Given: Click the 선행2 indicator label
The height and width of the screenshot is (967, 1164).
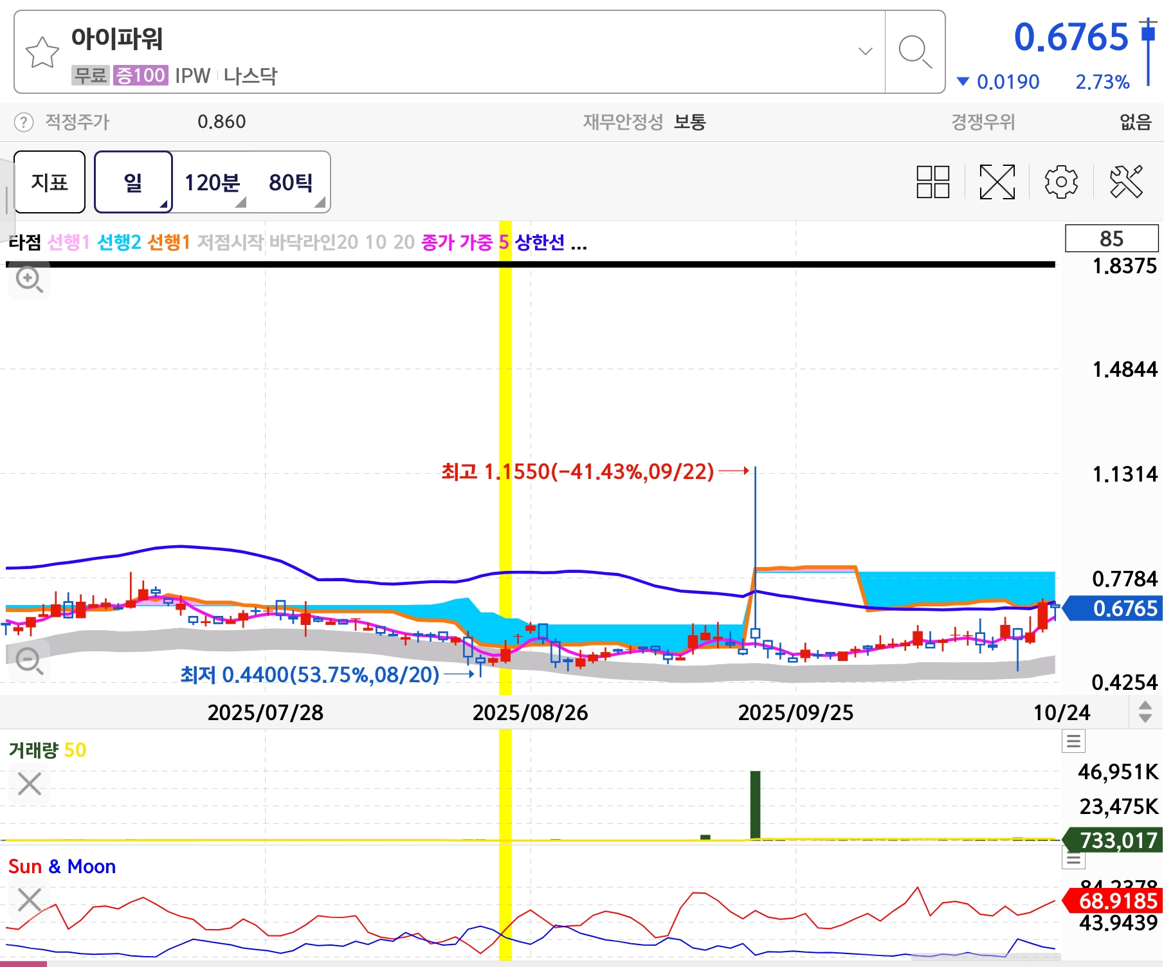Looking at the screenshot, I should pyautogui.click(x=118, y=242).
